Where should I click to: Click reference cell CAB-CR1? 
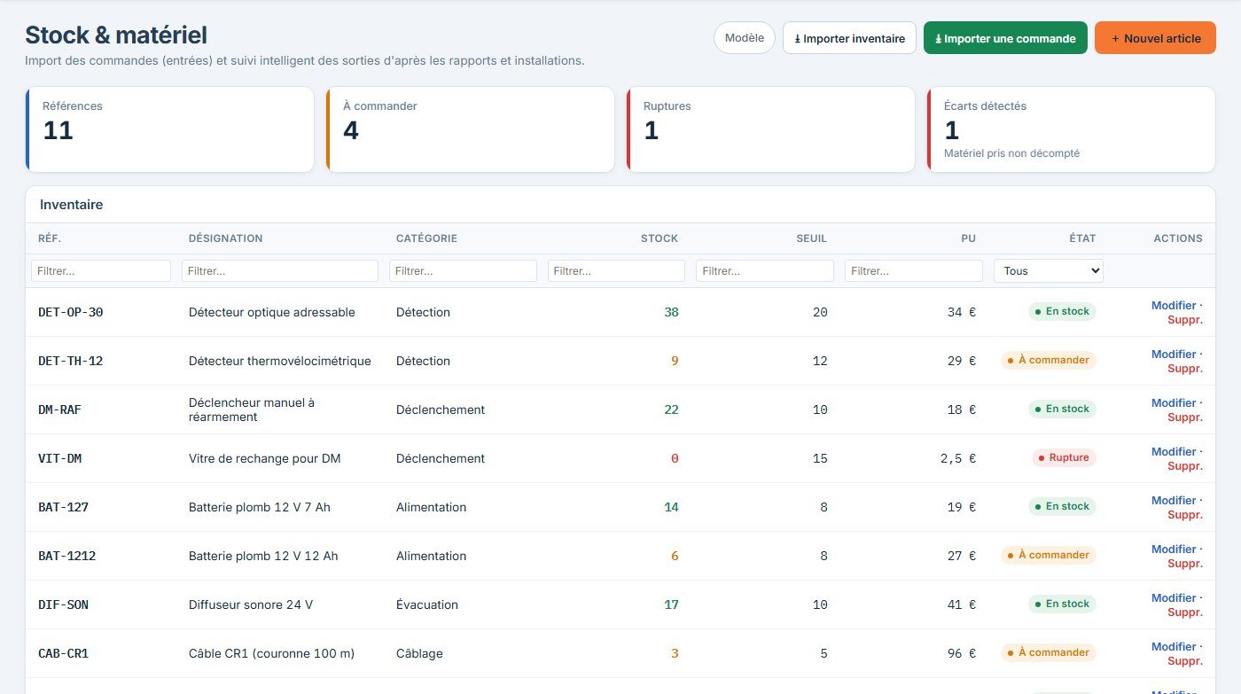click(x=64, y=654)
